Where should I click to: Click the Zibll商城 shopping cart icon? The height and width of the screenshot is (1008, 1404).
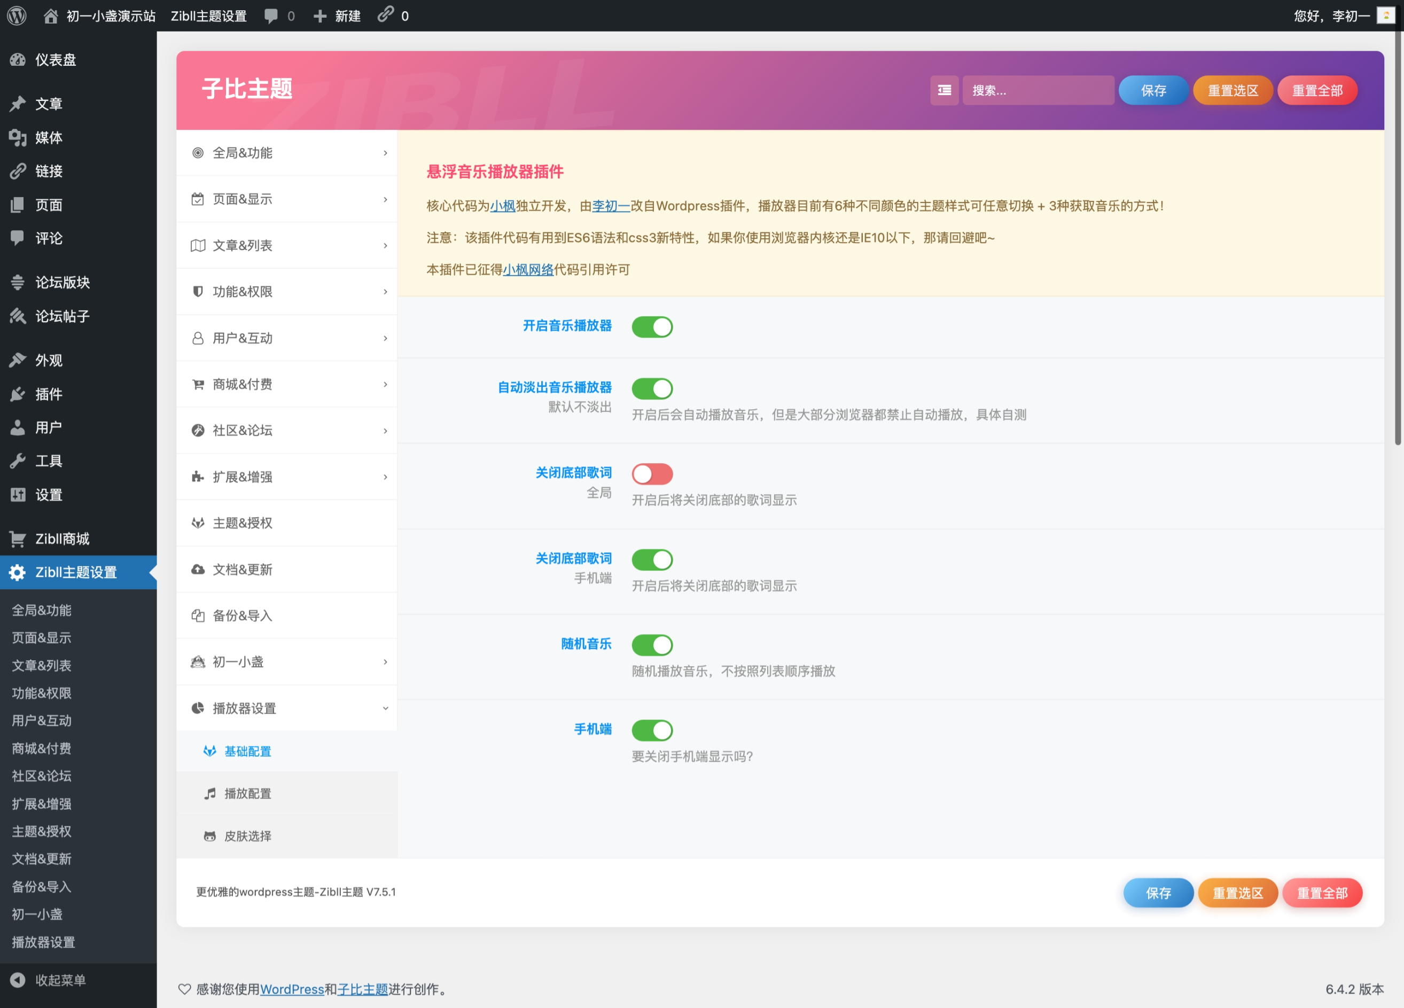pos(17,538)
